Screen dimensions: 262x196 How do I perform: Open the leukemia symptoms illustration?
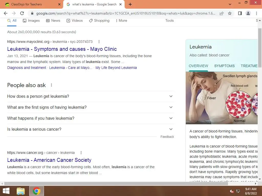(x=222, y=98)
